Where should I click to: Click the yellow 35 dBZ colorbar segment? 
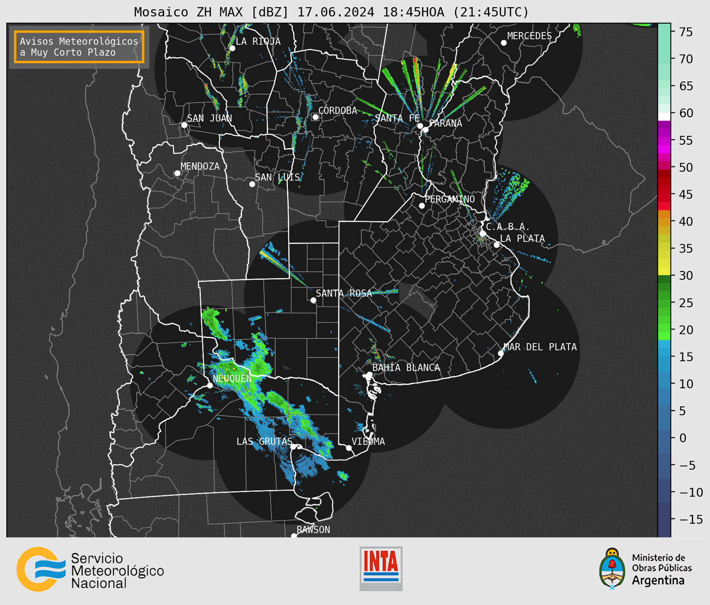point(664,249)
